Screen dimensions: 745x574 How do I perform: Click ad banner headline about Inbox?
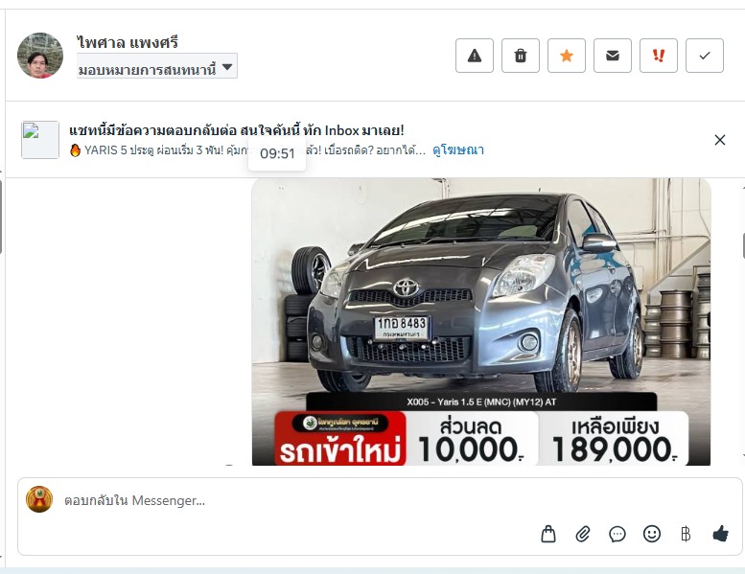tap(237, 129)
